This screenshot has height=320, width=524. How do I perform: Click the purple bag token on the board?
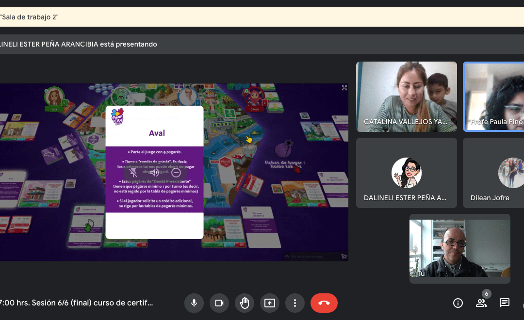click(284, 148)
